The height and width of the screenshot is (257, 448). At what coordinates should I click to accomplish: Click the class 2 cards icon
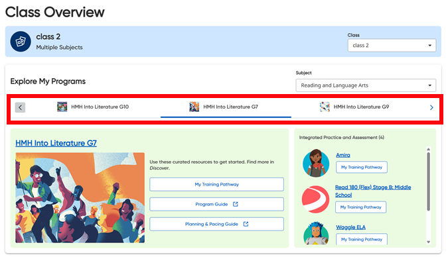pos(21,42)
